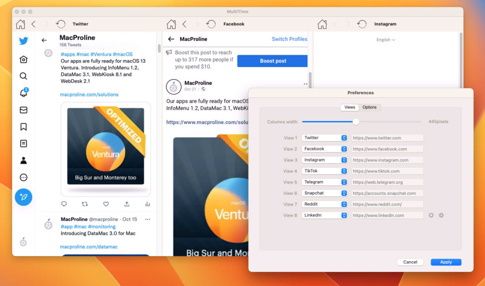Open View 1 Twitter dropdown
This screenshot has width=485, height=286.
point(325,138)
